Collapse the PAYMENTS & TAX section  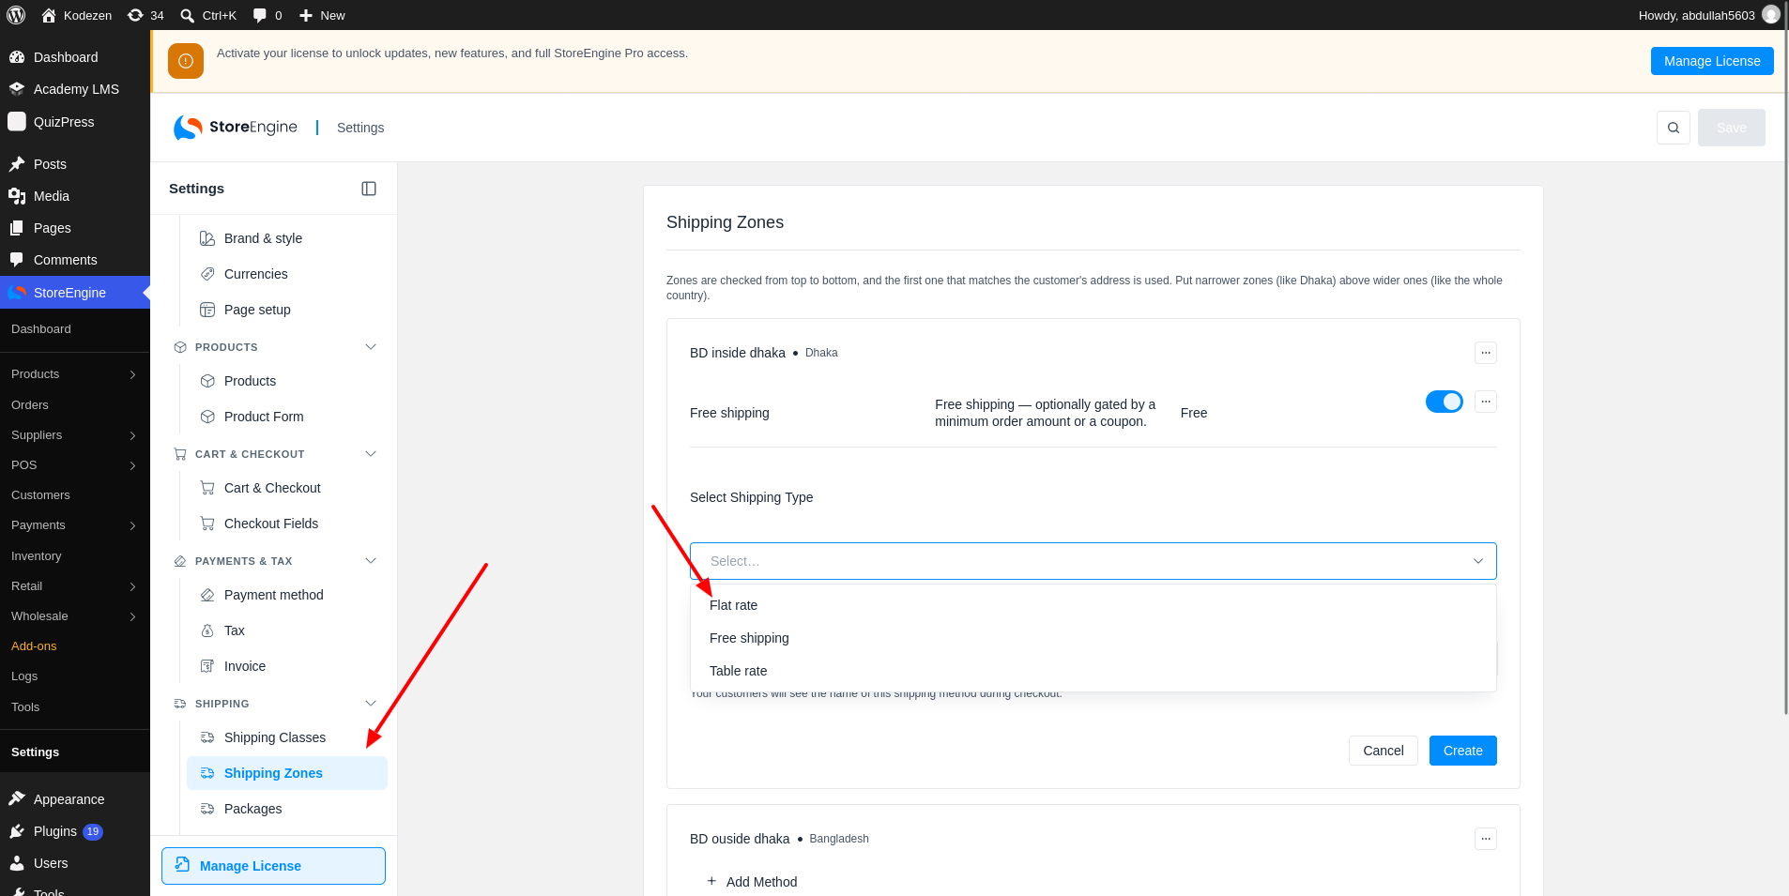click(x=371, y=561)
